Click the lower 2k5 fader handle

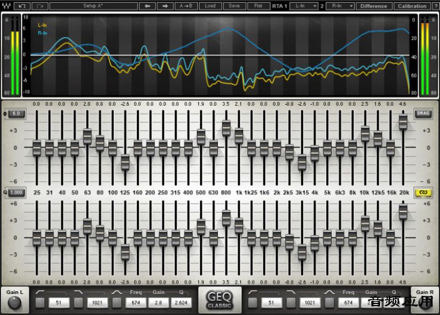tap(289, 242)
